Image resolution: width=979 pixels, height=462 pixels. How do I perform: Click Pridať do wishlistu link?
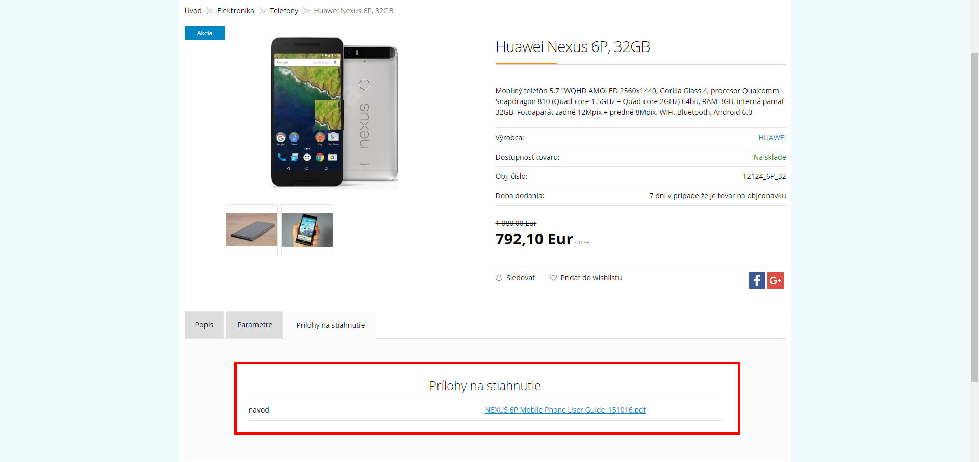click(x=591, y=278)
